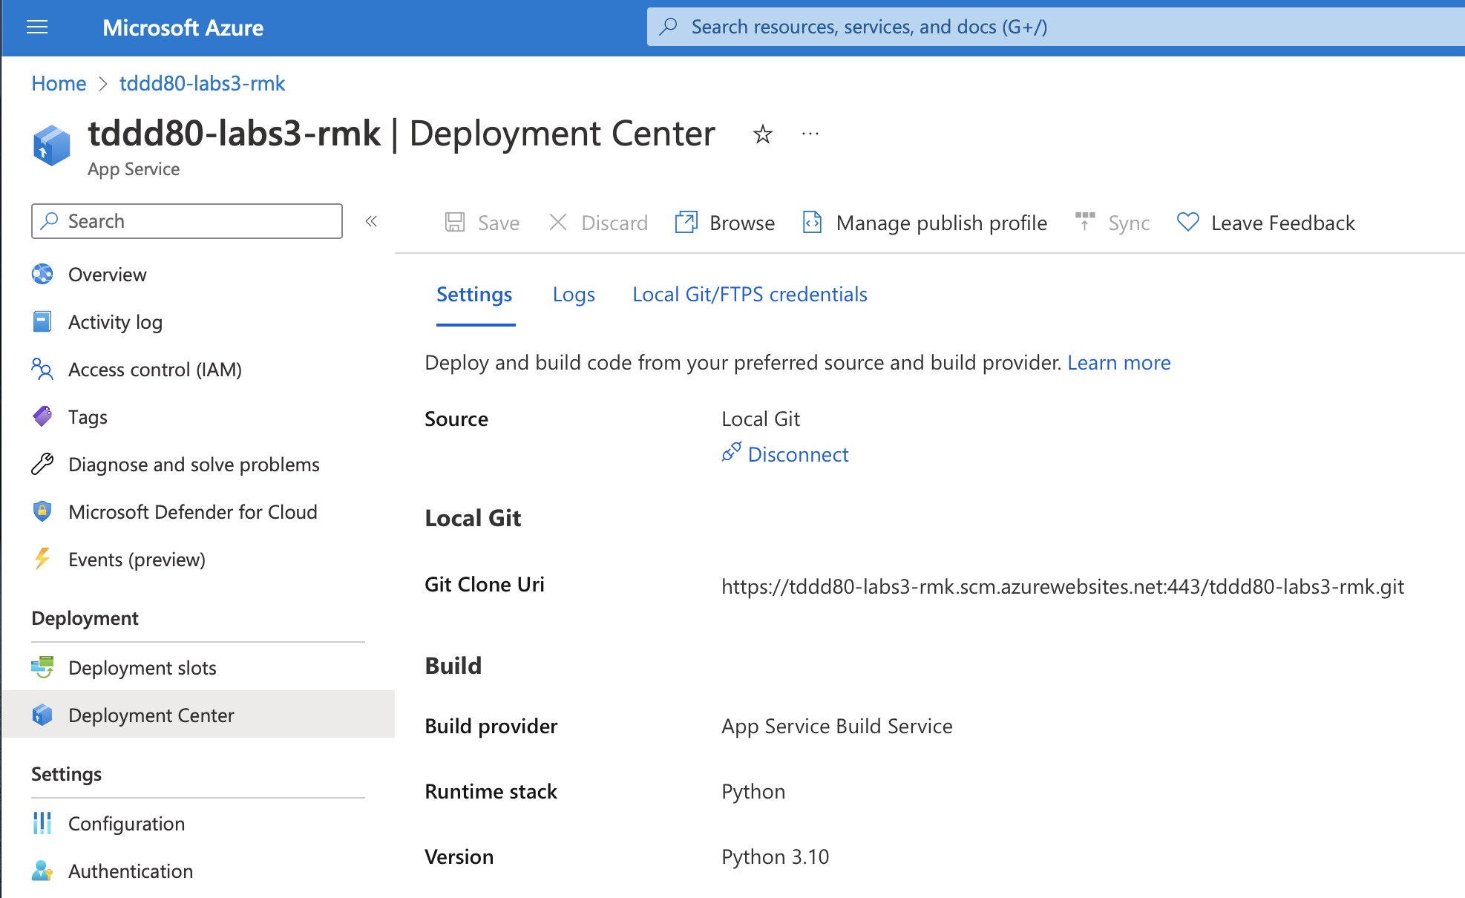Click the Git Clone Uri URL text

(1063, 587)
